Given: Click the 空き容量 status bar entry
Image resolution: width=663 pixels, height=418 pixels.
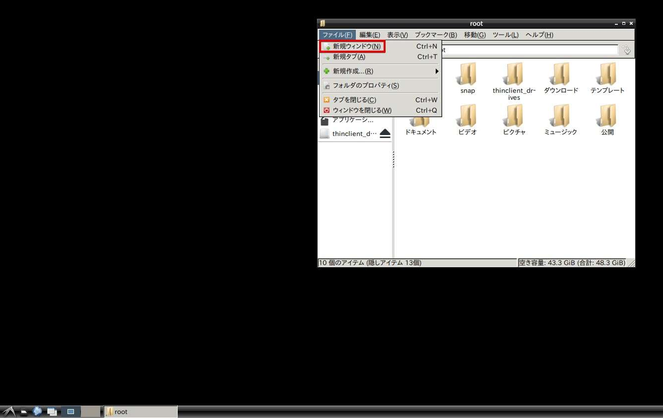Looking at the screenshot, I should pos(572,263).
